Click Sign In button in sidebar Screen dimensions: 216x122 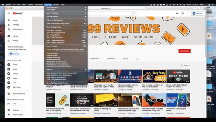click(x=14, y=54)
